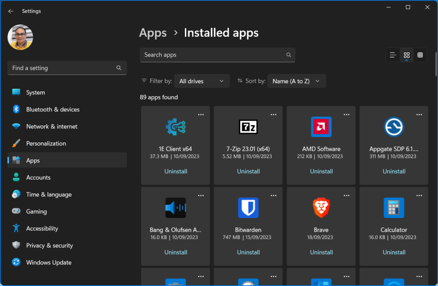Uninstall the Brave browser
This screenshot has width=438, height=286.
point(321,252)
